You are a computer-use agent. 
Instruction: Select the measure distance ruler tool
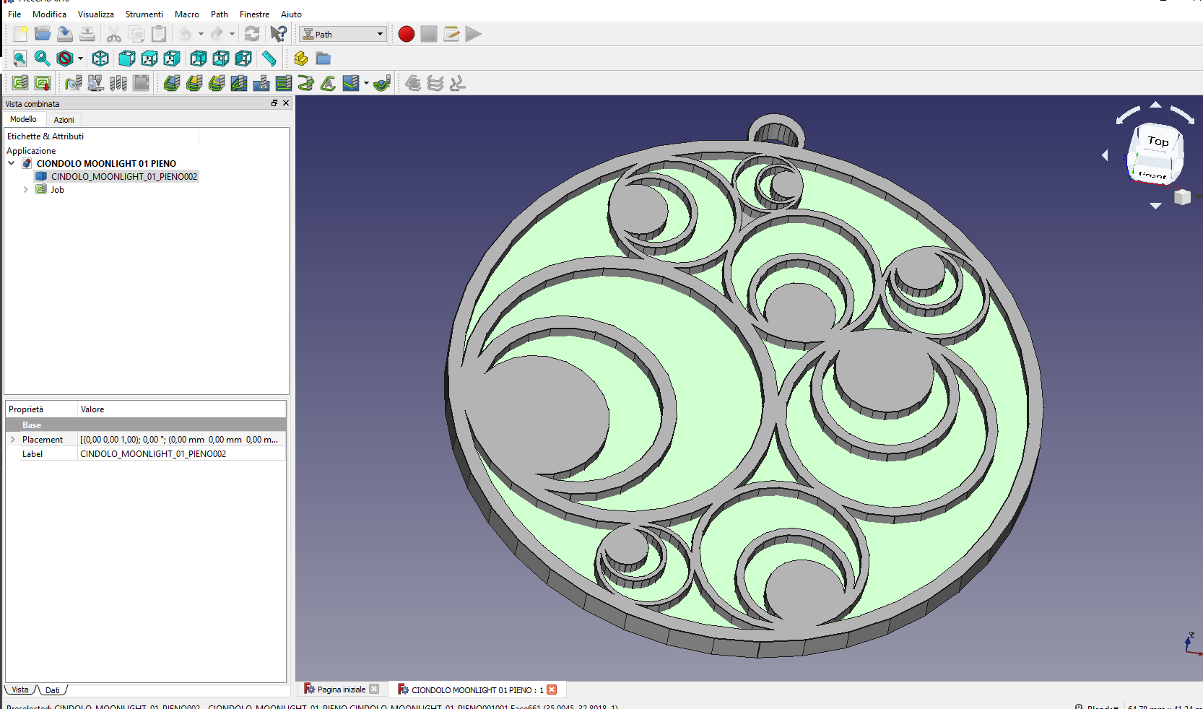tap(269, 58)
